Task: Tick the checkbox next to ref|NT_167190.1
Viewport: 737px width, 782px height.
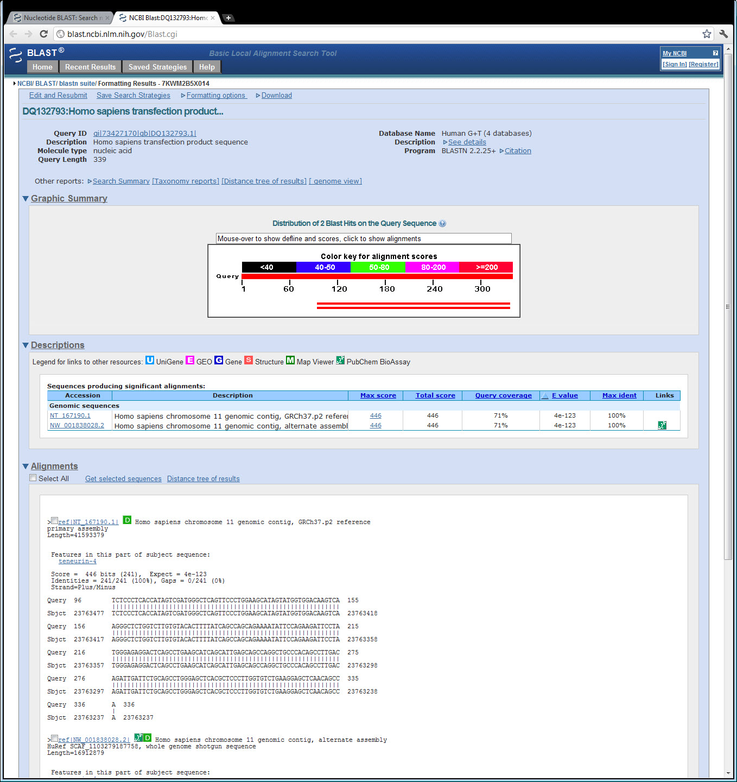Action: (54, 521)
